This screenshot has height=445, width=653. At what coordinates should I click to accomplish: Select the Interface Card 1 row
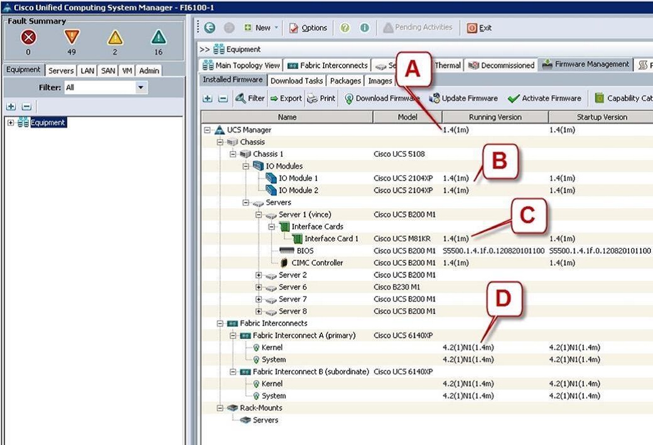point(427,239)
